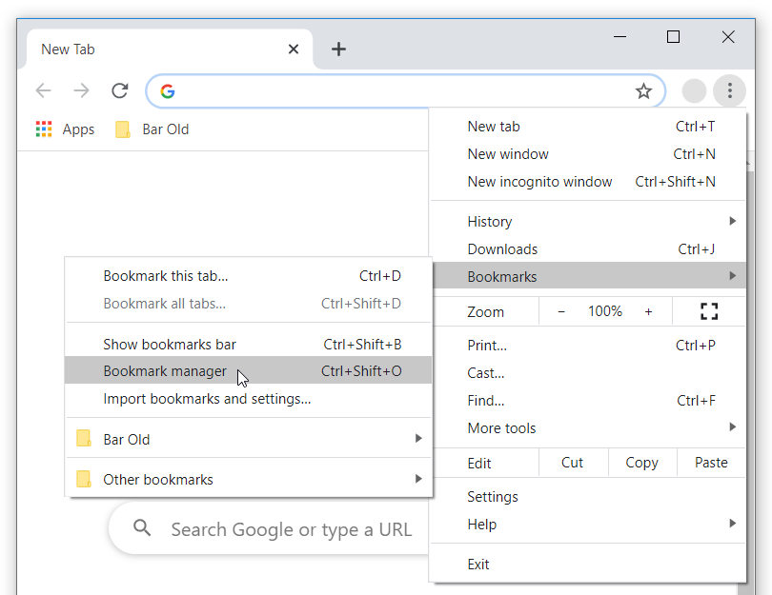Click the profile avatar icon
Screen dimensions: 772x595
tap(694, 91)
